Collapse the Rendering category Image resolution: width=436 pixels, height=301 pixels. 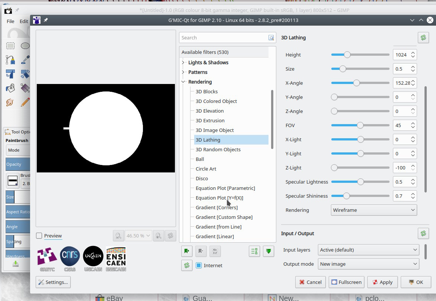[x=183, y=82]
